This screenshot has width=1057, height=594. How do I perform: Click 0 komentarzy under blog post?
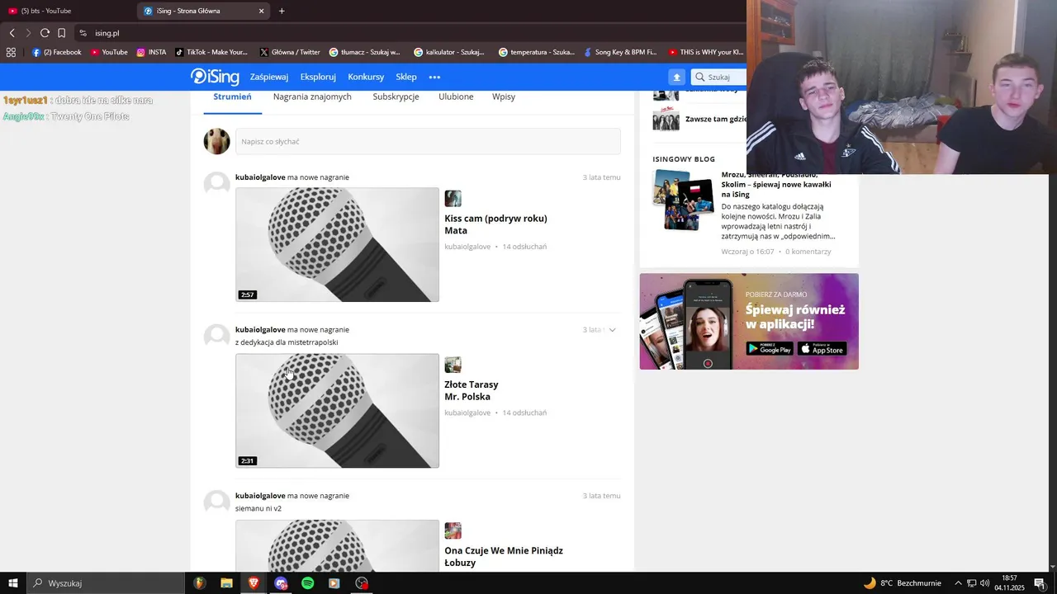(808, 252)
